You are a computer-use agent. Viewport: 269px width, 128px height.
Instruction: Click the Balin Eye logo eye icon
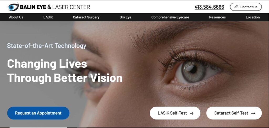[x=13, y=7]
